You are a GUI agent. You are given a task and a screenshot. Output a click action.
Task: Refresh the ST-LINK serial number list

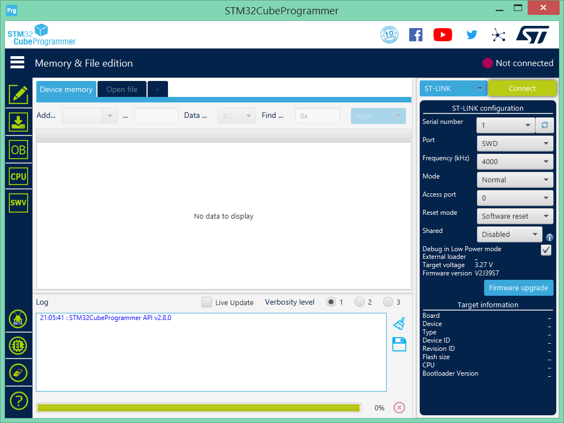pyautogui.click(x=545, y=125)
